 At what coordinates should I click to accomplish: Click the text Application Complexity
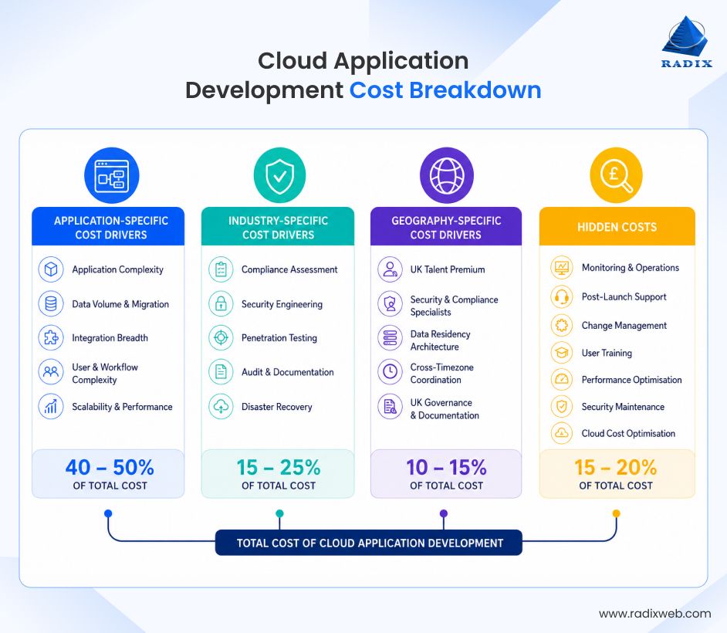tap(118, 269)
